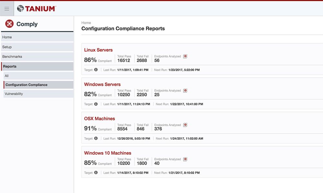This screenshot has width=323, height=193.
Task: Open Vulnerability reports
Action: [38, 94]
